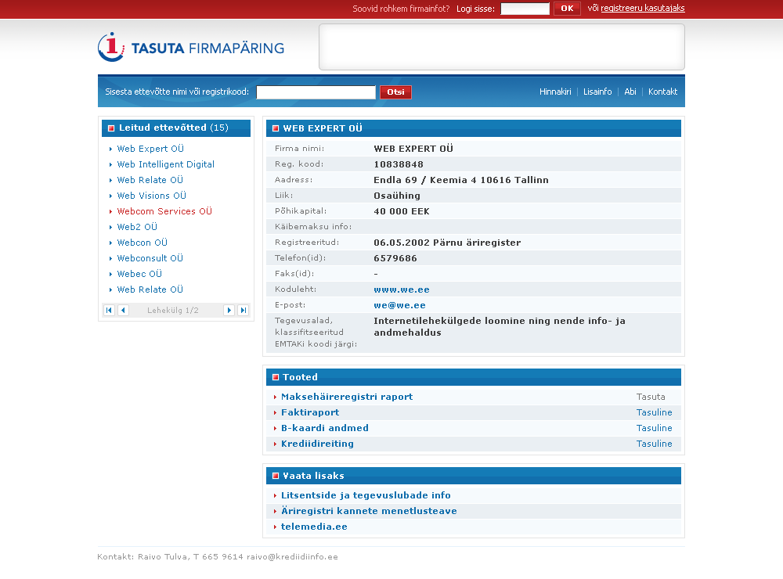
Task: Focus the company name search field
Action: coord(316,92)
